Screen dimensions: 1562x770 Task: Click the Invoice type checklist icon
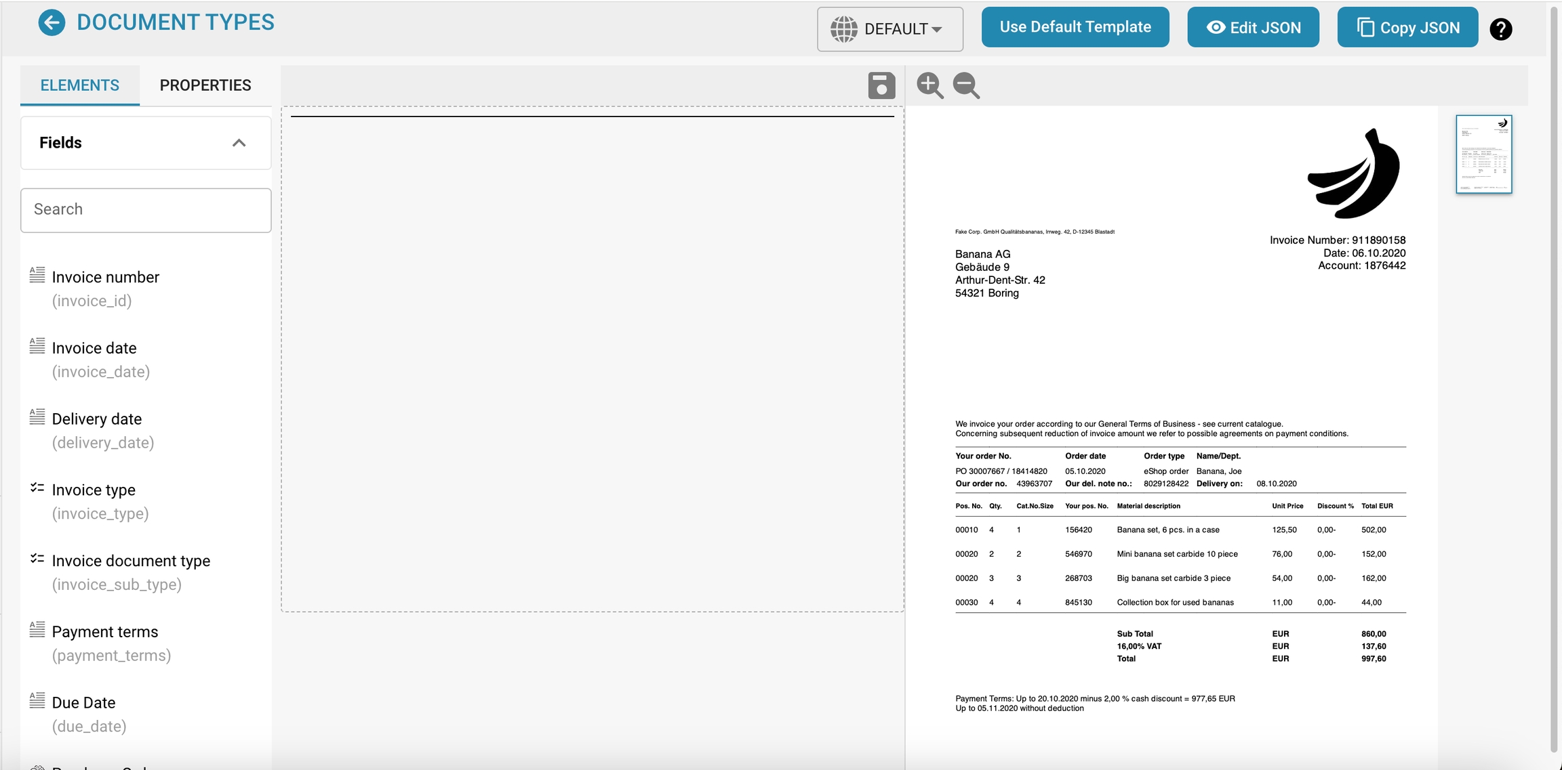(x=37, y=488)
